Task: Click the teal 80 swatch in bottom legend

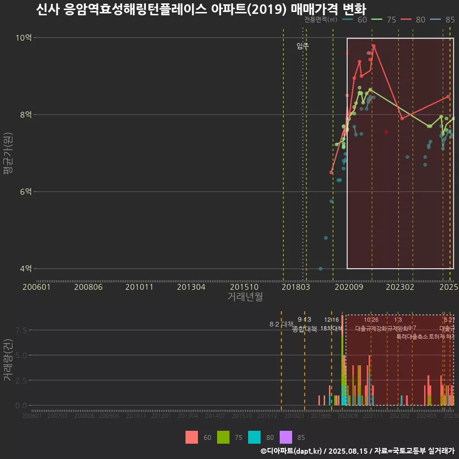Action: click(x=254, y=437)
